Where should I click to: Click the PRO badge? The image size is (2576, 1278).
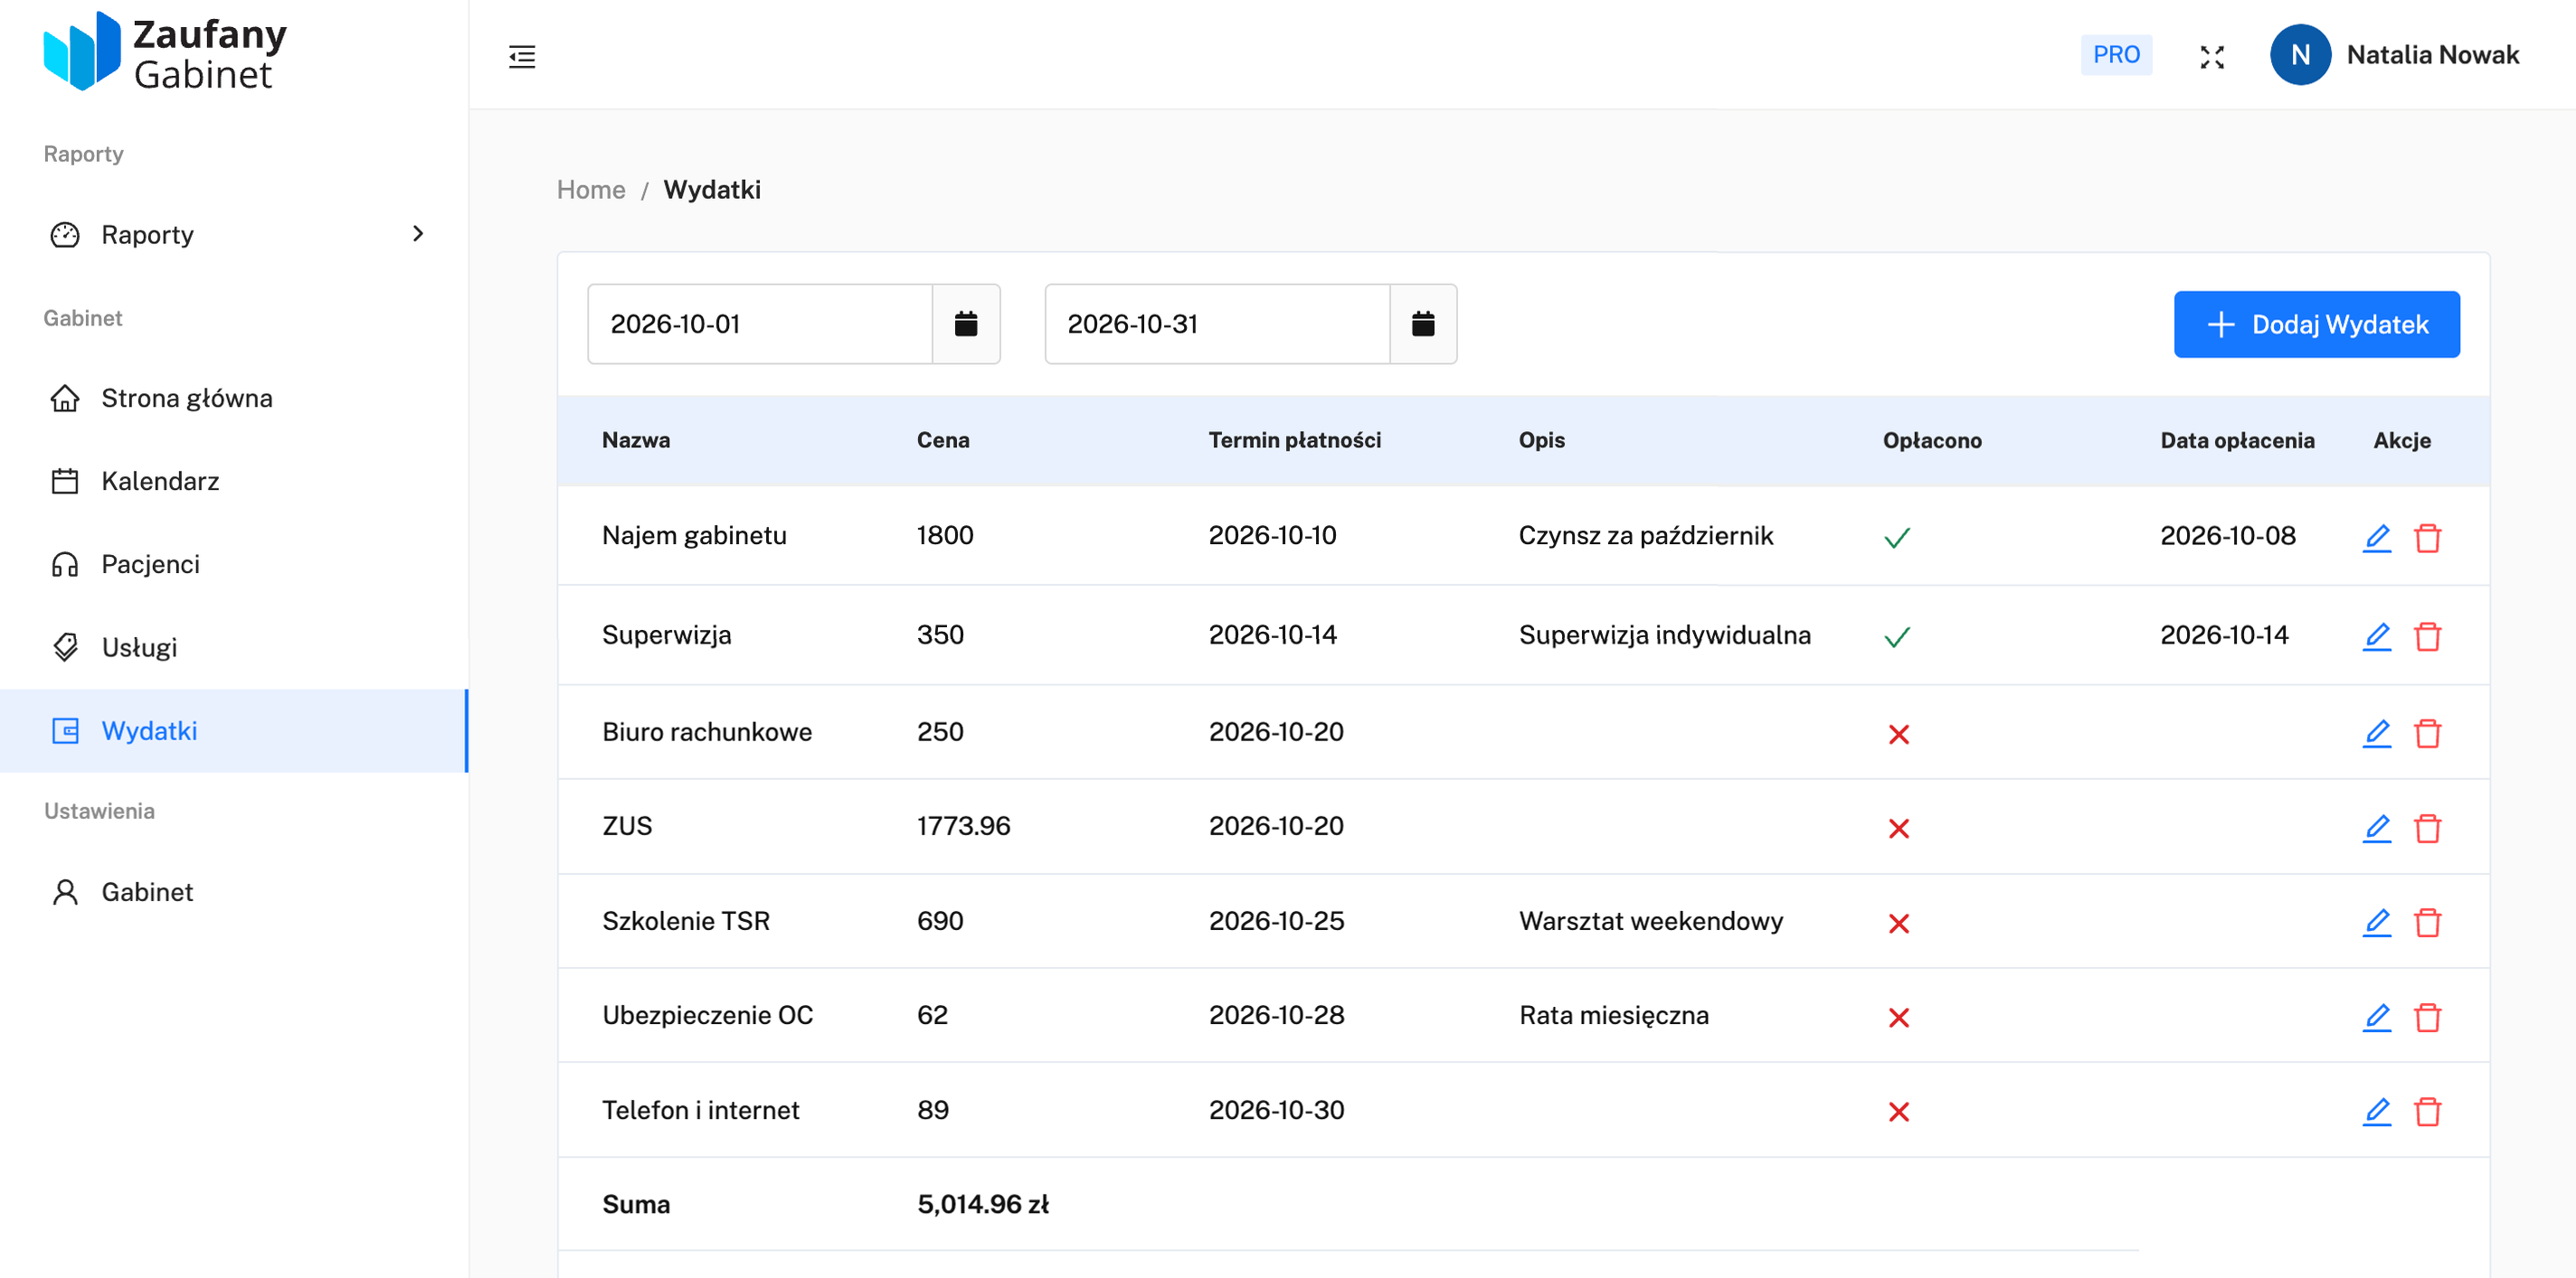(2116, 55)
